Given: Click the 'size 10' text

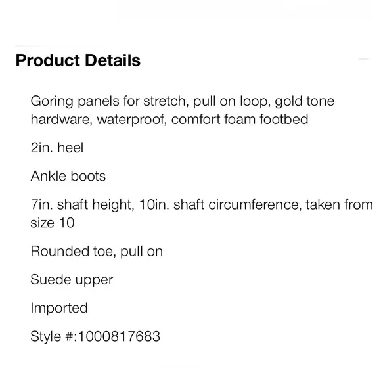Looking at the screenshot, I should point(53,223).
